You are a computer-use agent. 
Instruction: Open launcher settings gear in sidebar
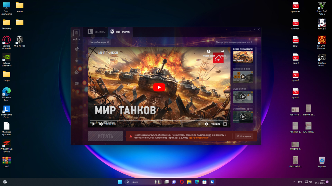point(77,72)
